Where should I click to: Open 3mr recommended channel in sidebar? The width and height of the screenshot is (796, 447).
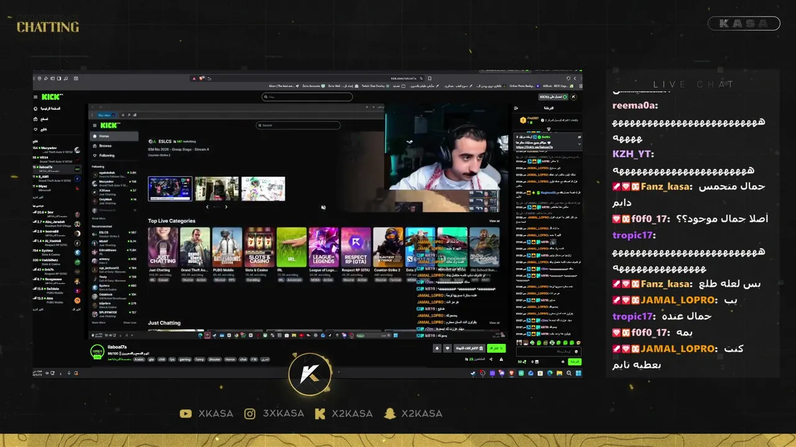click(57, 213)
